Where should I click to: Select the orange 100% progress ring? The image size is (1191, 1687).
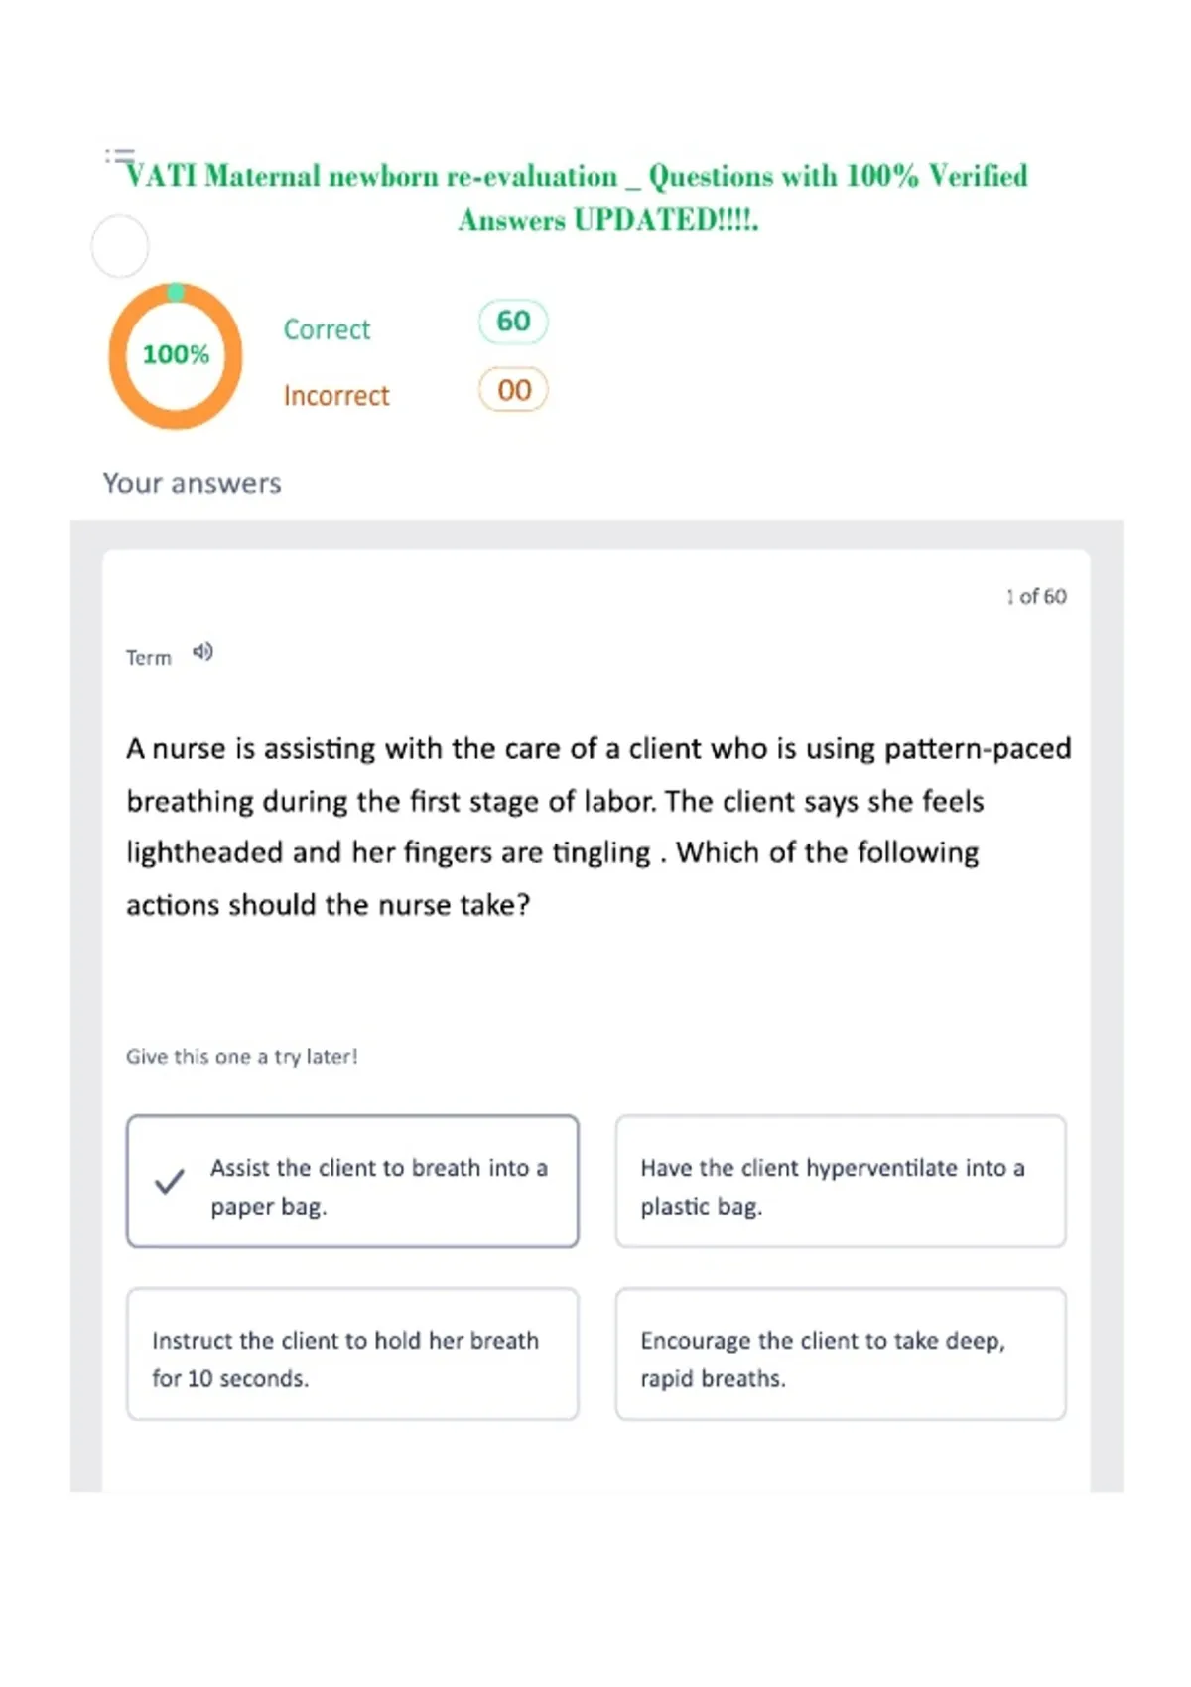176,355
